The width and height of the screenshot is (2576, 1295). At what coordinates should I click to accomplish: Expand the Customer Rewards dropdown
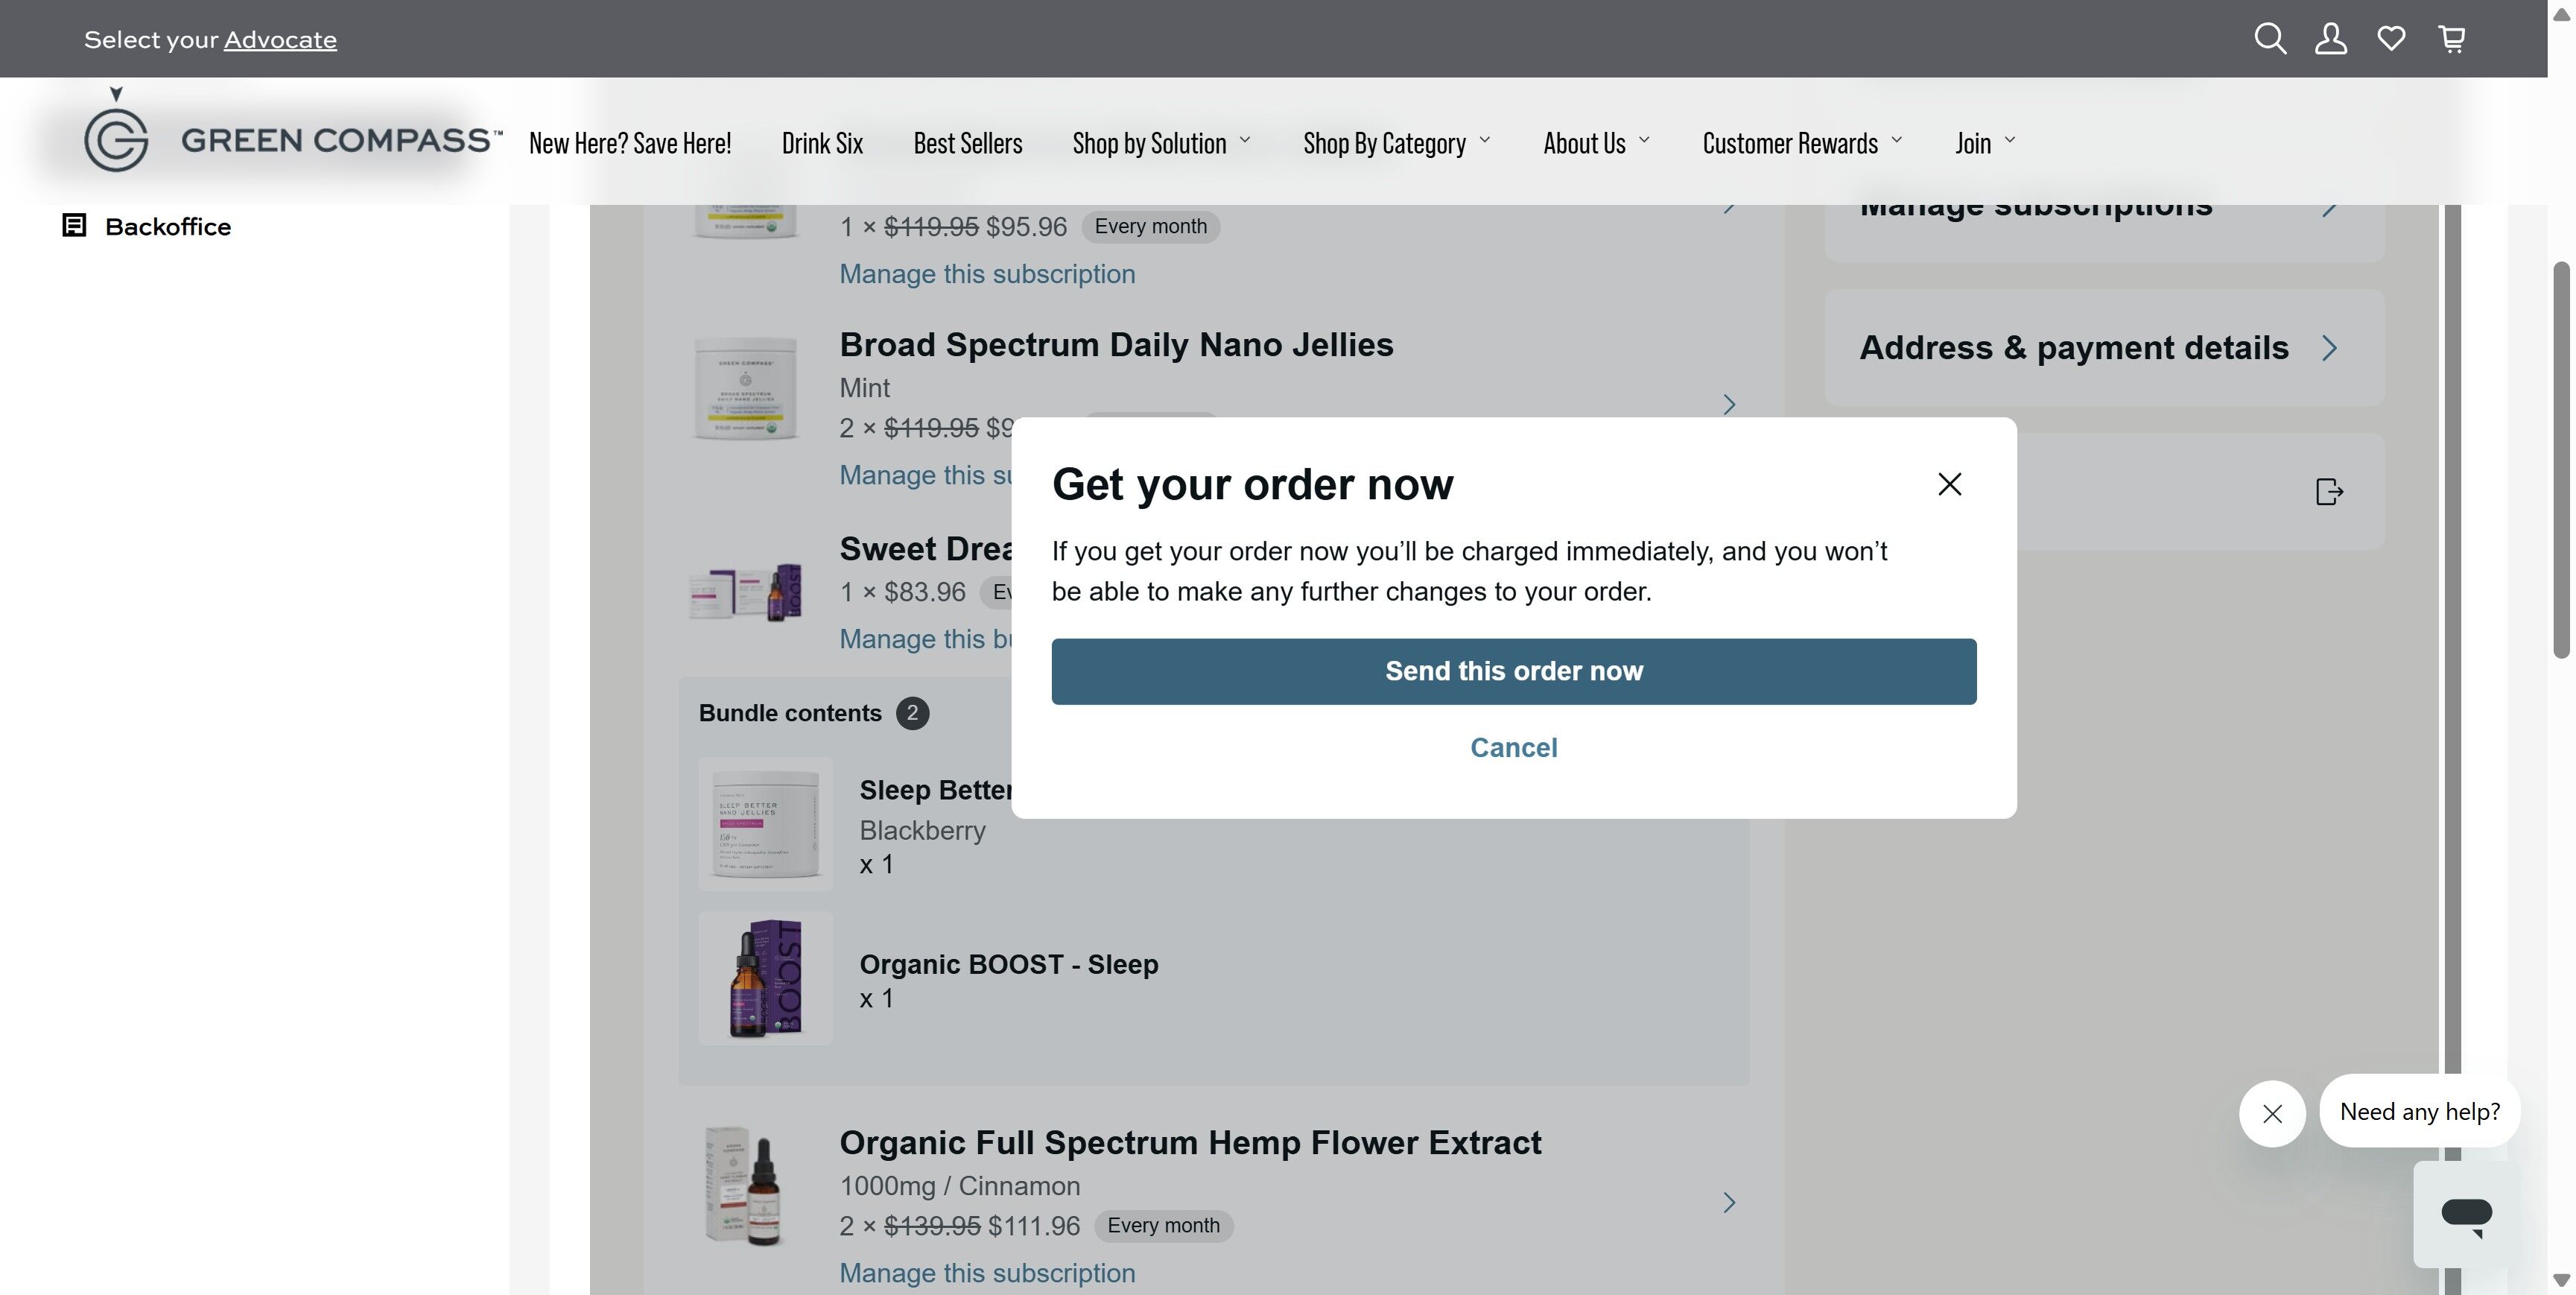click(1802, 143)
